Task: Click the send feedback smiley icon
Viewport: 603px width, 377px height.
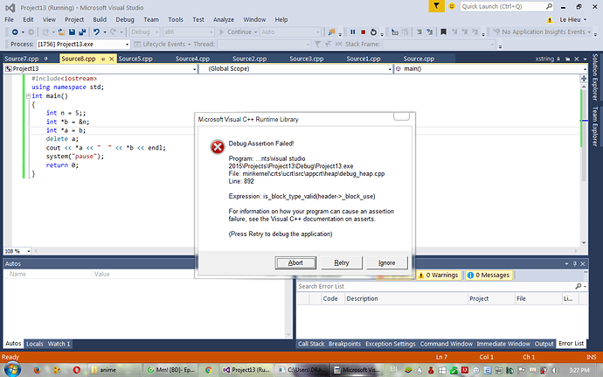Action: (452, 6)
